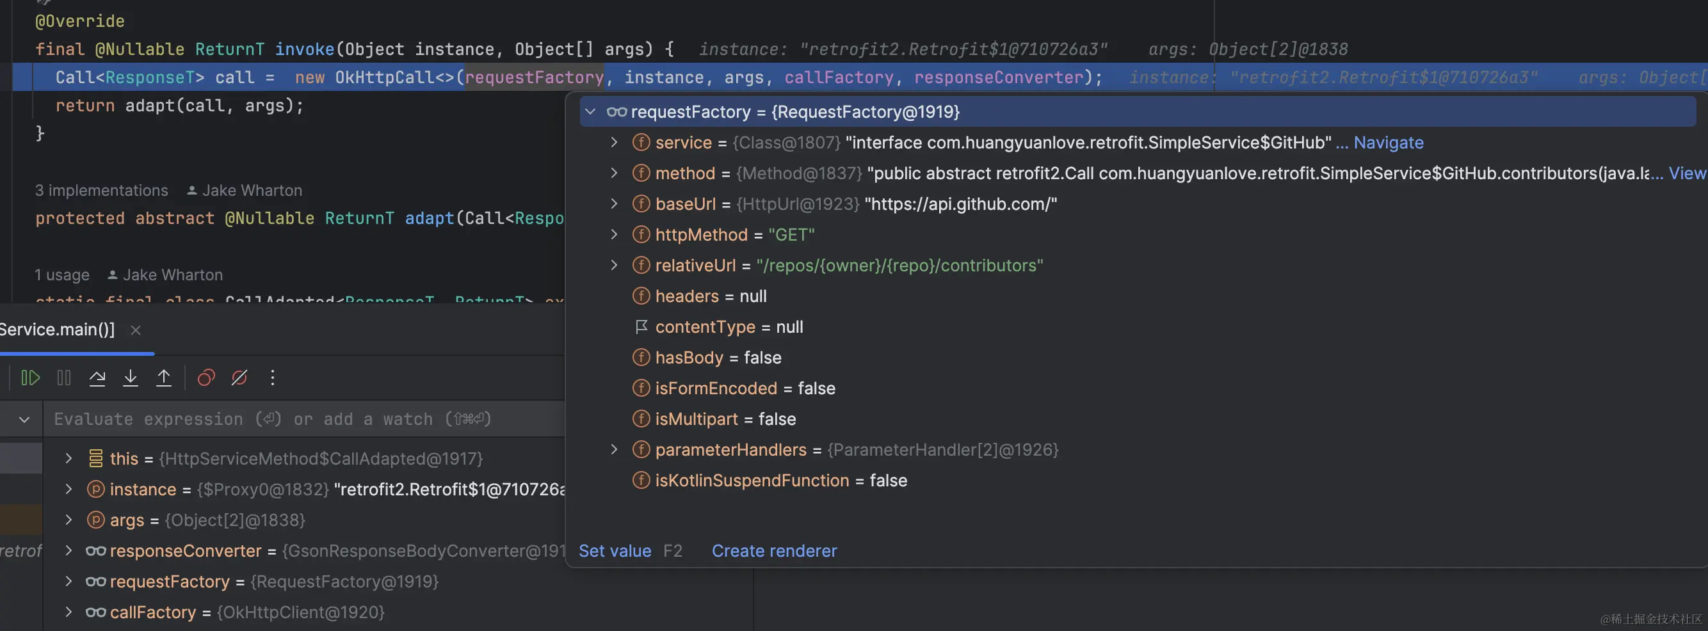Click responseConverter argument in code line

tap(999, 77)
